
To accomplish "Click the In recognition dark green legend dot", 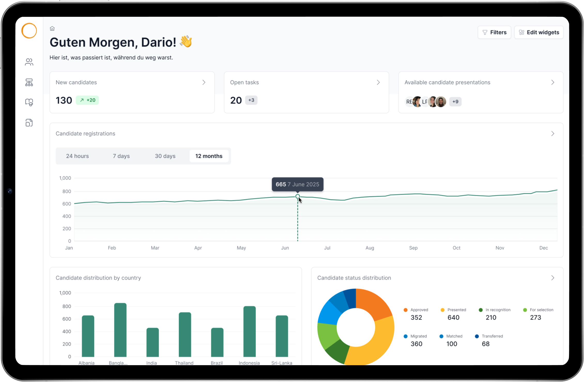I will pyautogui.click(x=481, y=310).
